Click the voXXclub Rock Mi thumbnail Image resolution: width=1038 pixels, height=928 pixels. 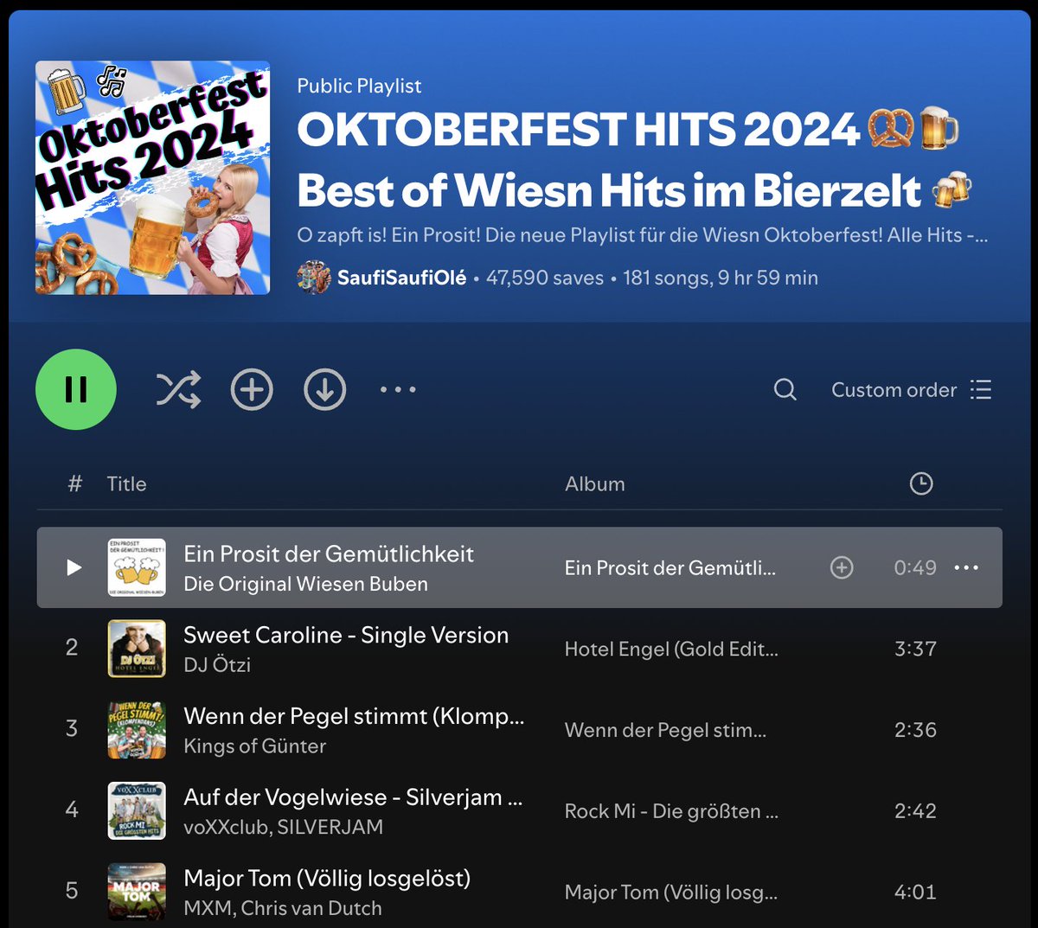pyautogui.click(x=137, y=810)
